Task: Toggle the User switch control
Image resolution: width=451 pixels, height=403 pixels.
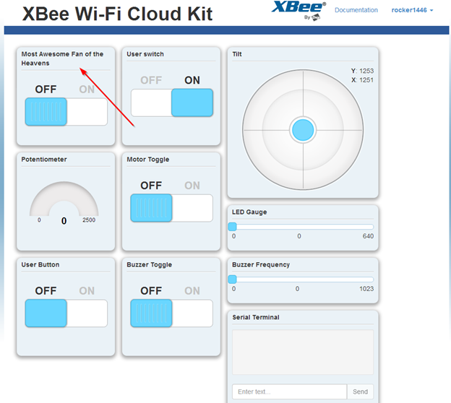Action: click(172, 103)
